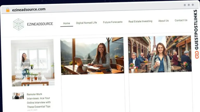Open the Home menu item
This screenshot has height=112, width=200.
point(66,23)
